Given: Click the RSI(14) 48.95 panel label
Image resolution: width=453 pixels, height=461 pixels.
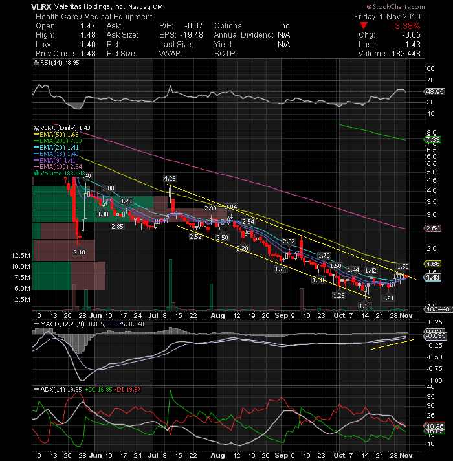Looking at the screenshot, I should 60,63.
